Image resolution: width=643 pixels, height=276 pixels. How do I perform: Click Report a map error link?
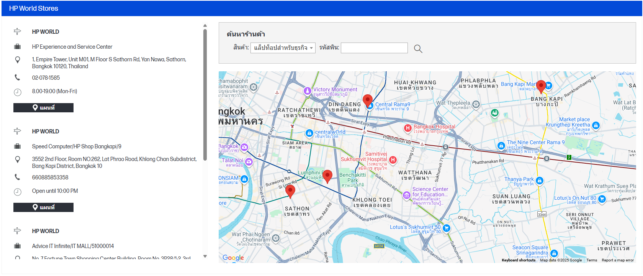(617, 260)
